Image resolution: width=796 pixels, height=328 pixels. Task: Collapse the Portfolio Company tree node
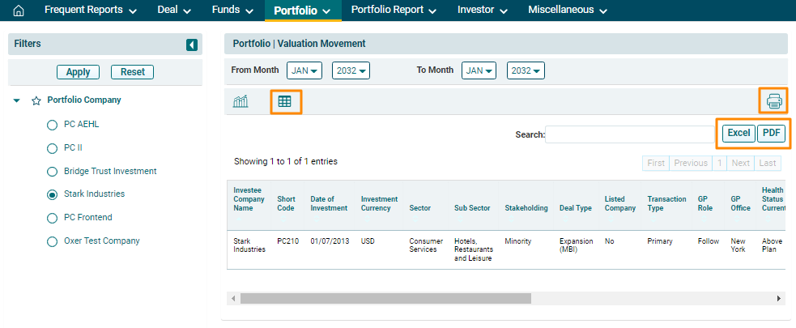(17, 101)
